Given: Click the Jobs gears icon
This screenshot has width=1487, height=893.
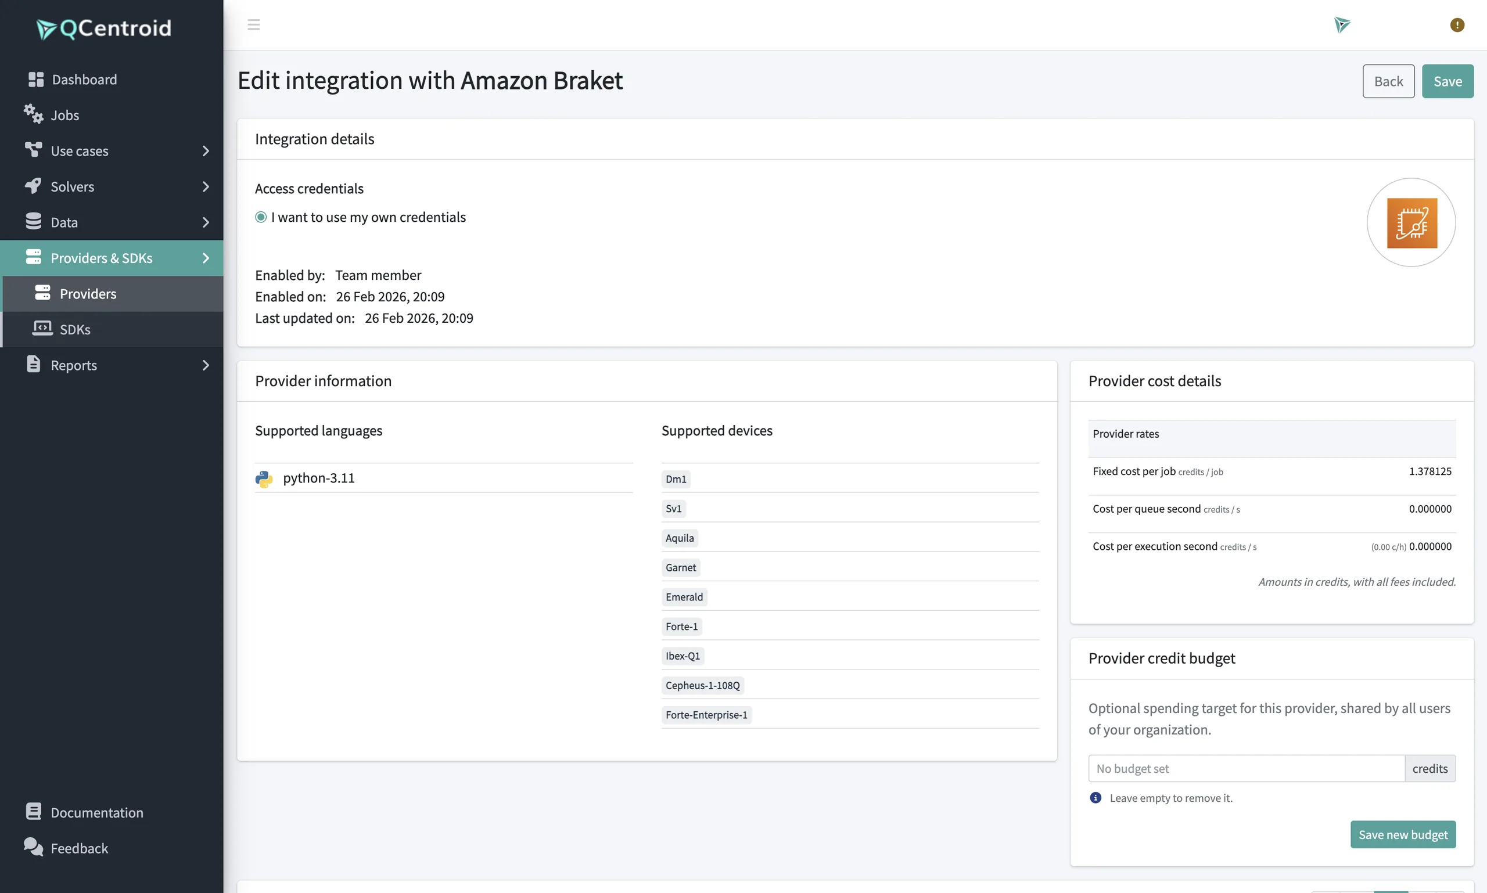Looking at the screenshot, I should 34,114.
